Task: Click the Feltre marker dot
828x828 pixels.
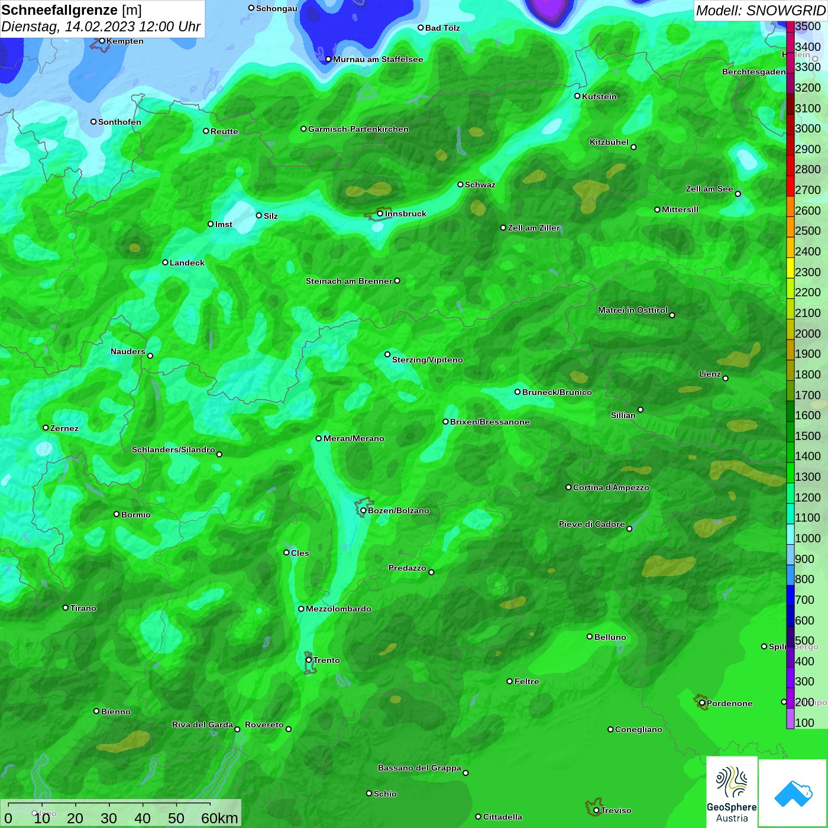Action: click(x=510, y=681)
